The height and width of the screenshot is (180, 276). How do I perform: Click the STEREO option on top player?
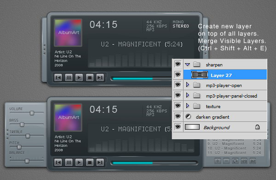click(x=181, y=26)
